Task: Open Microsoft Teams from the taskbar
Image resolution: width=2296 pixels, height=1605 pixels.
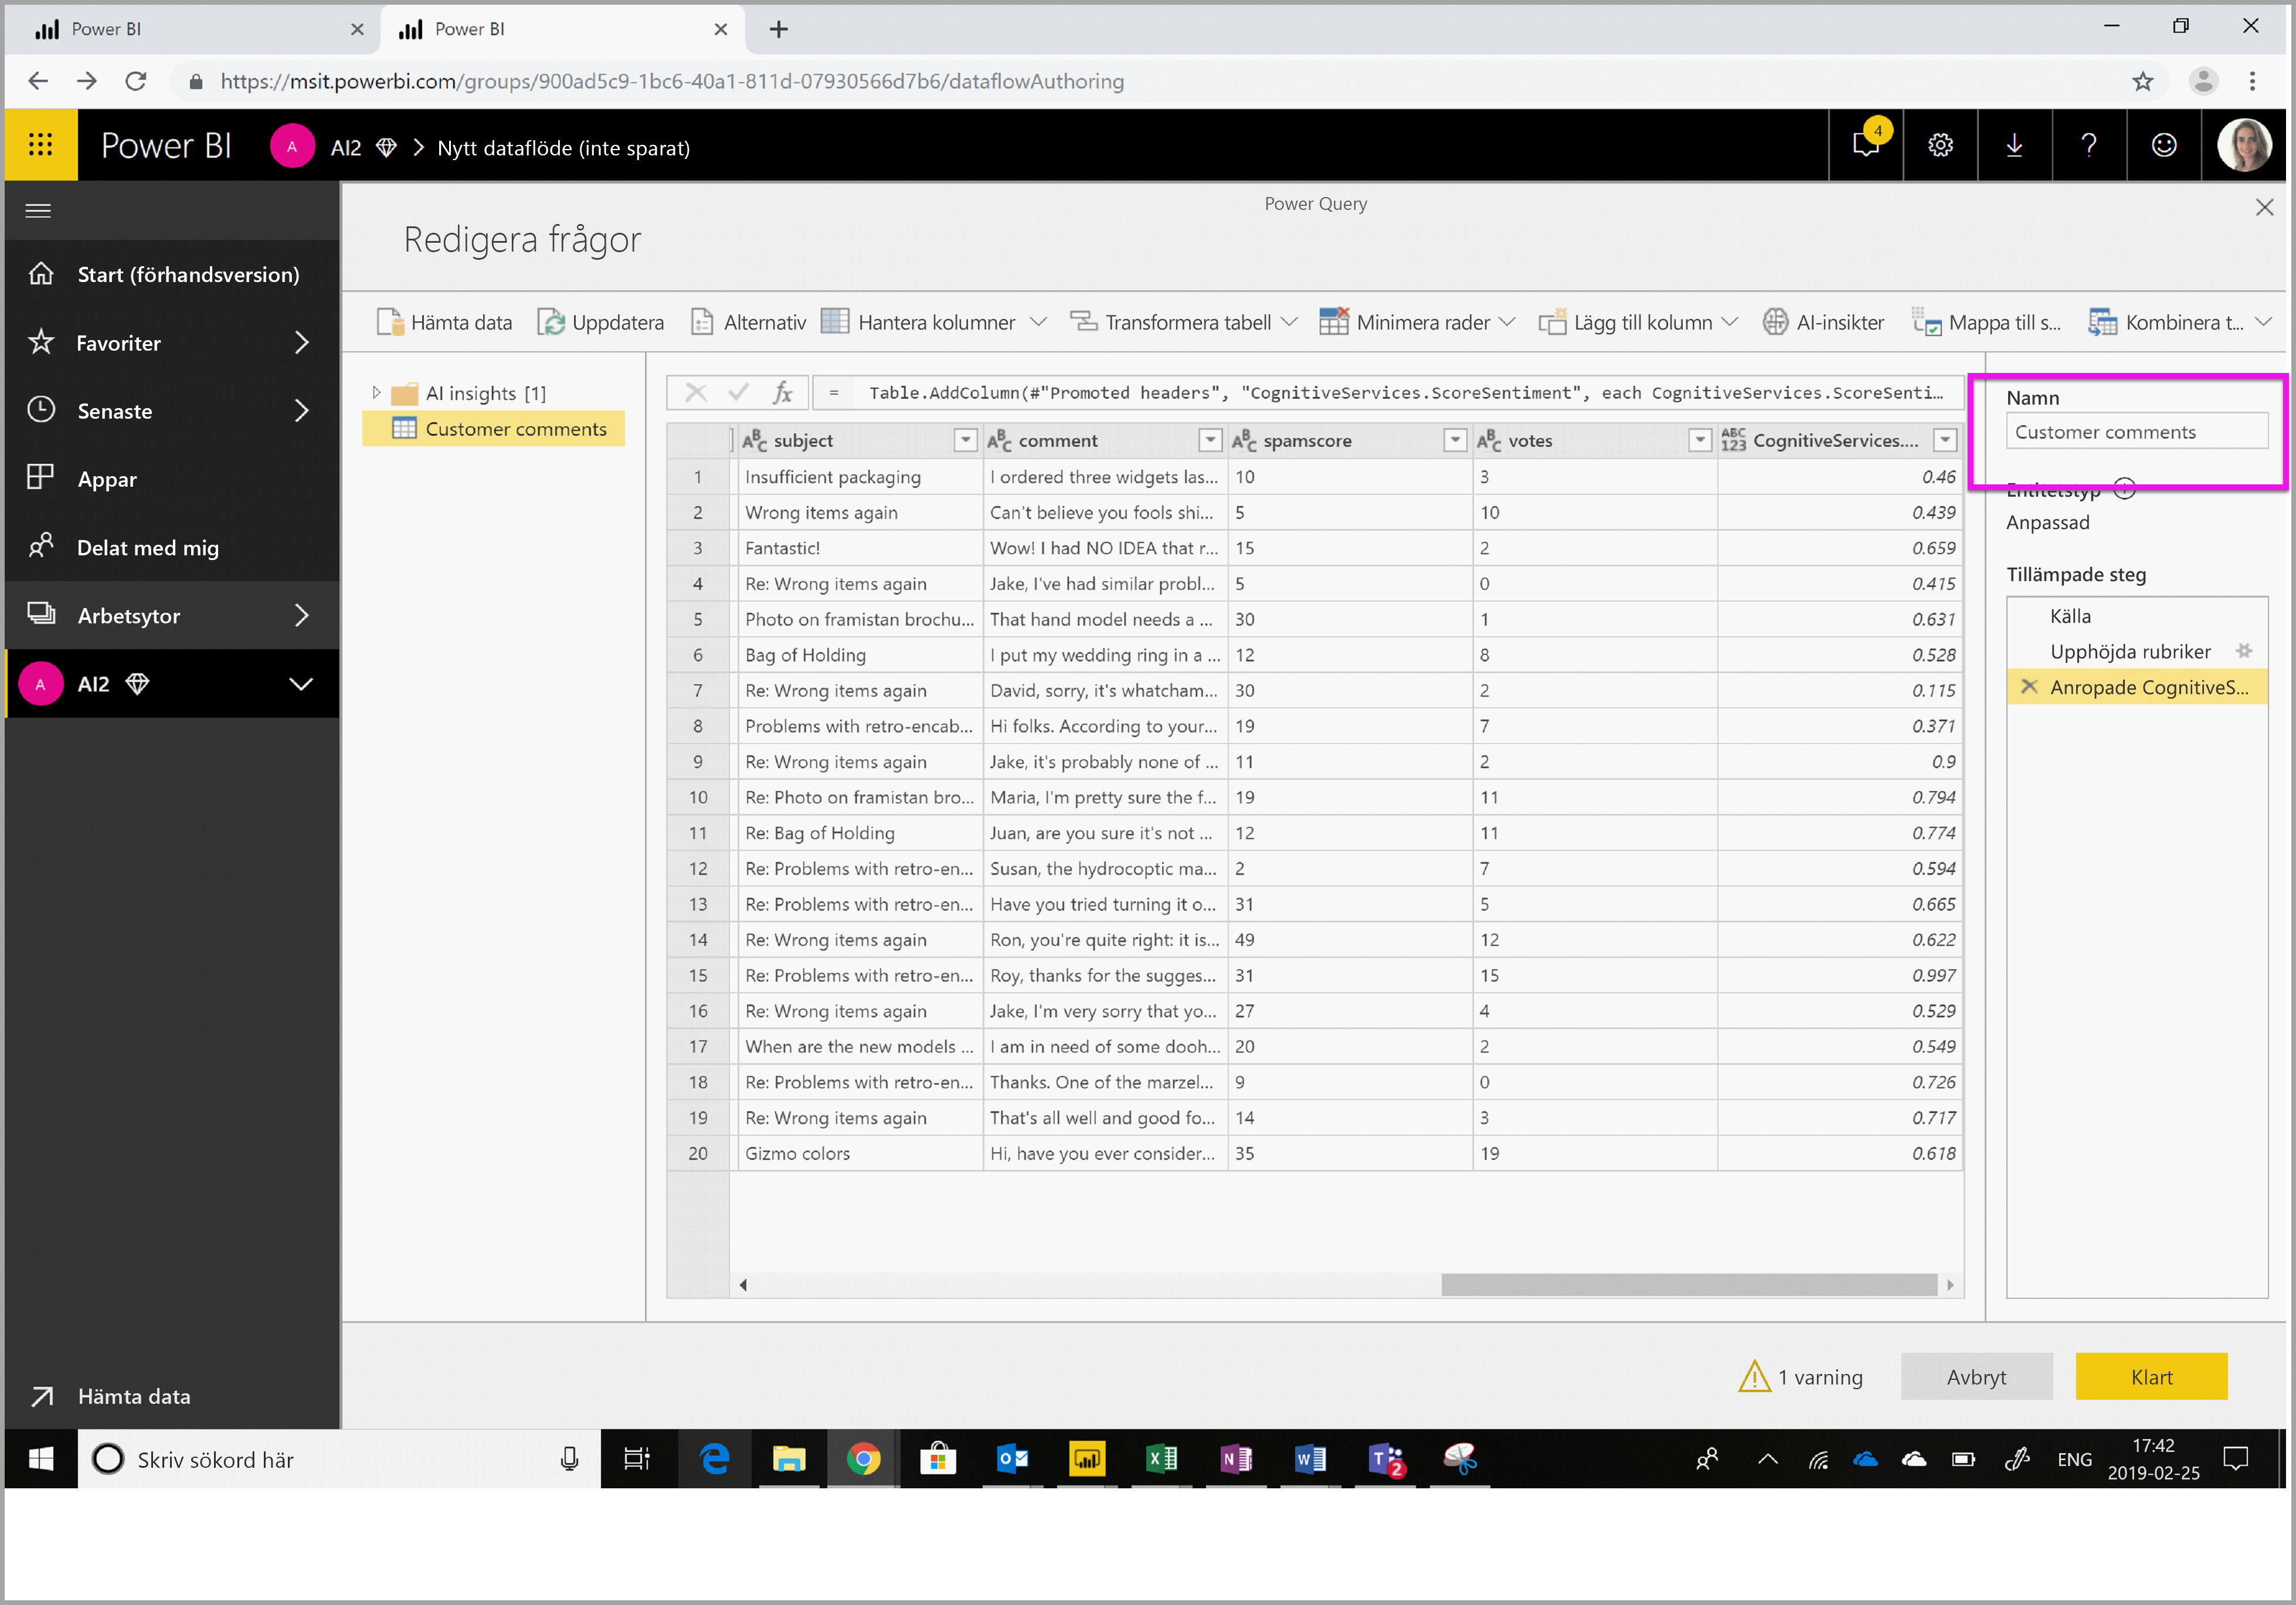Action: pyautogui.click(x=1386, y=1459)
